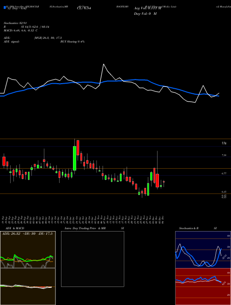The image size is (231, 305).
Task: Click the 'SI 14/3: 62.6 / 69.14' value
Action: coord(35,27)
